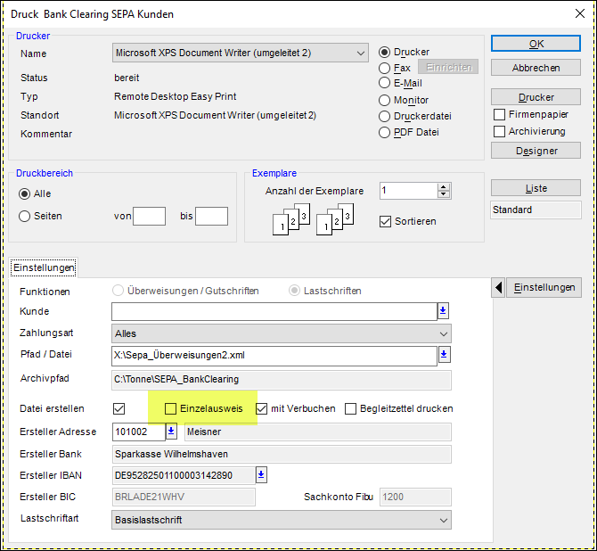Uncheck the mit Verbuchen checkbox
Image resolution: width=597 pixels, height=551 pixels.
262,408
